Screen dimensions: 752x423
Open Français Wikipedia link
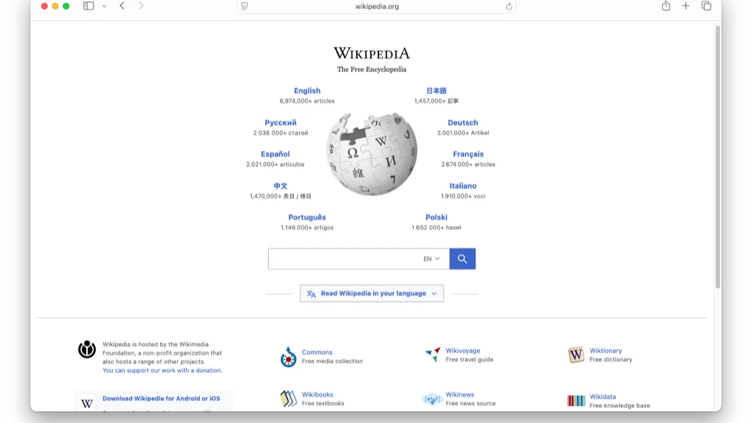click(x=468, y=154)
